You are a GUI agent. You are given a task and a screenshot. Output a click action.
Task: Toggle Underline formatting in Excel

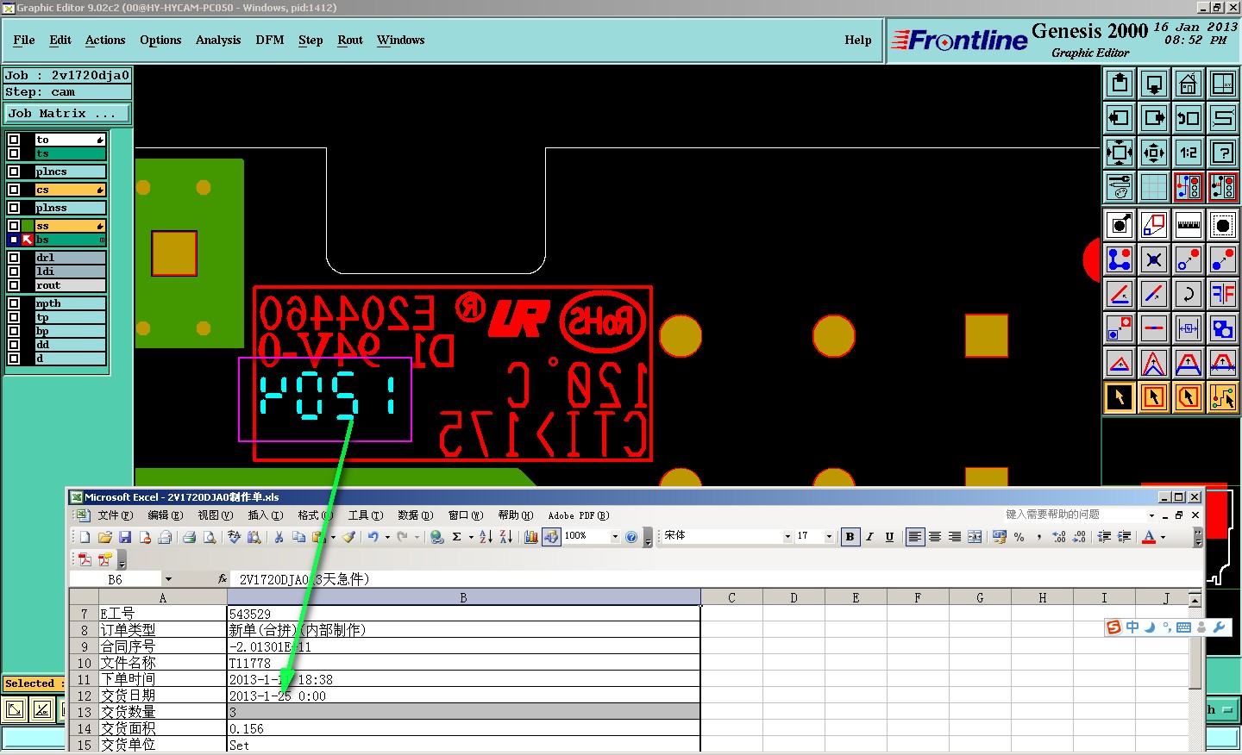coord(889,537)
